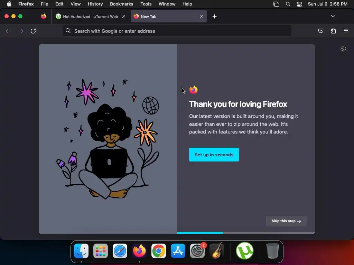The height and width of the screenshot is (265, 354).
Task: Close the Not Authorized µTorrent Web tab
Action: point(124,16)
